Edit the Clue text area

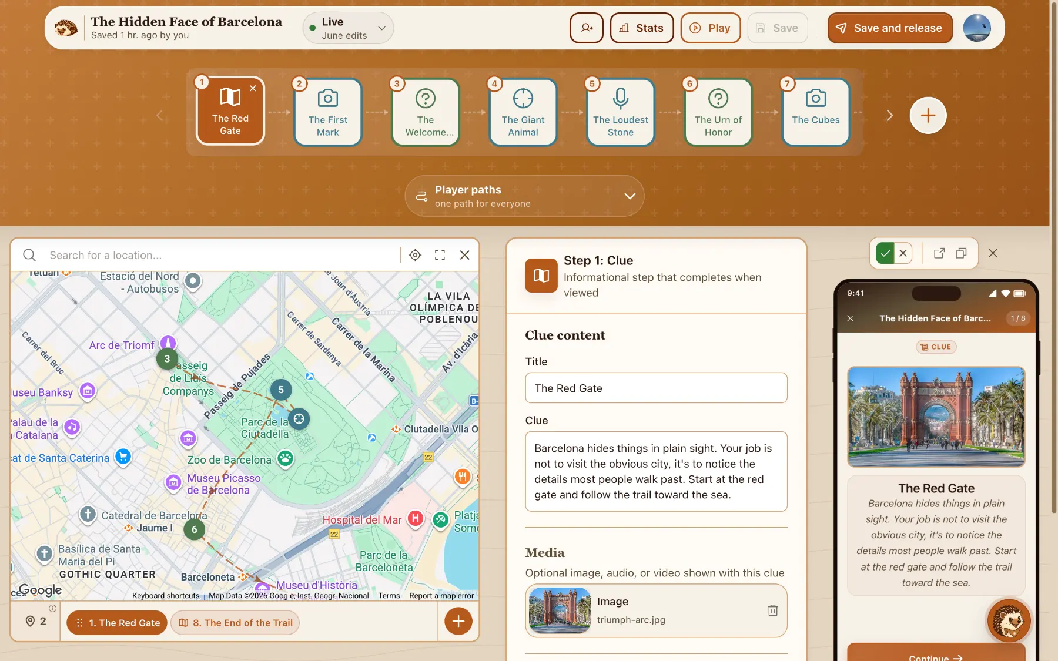point(656,471)
